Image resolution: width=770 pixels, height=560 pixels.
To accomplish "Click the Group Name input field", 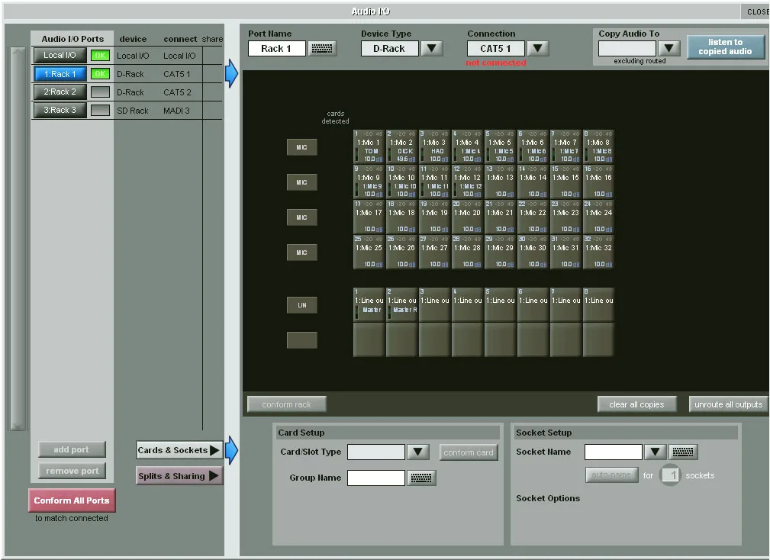I will pyautogui.click(x=376, y=478).
